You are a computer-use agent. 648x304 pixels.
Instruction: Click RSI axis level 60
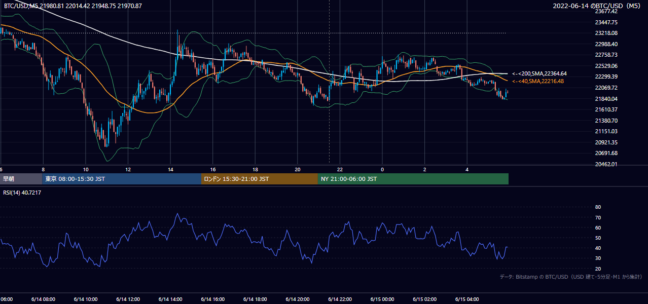(x=598, y=227)
